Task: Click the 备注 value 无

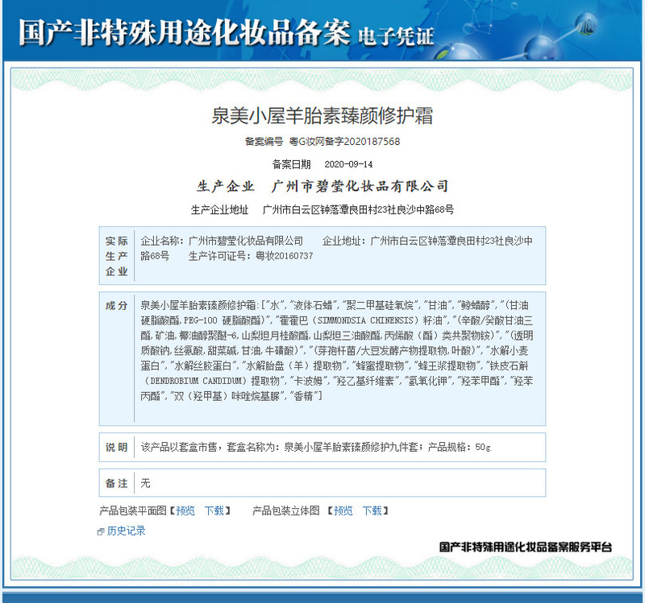Action: pyautogui.click(x=145, y=483)
